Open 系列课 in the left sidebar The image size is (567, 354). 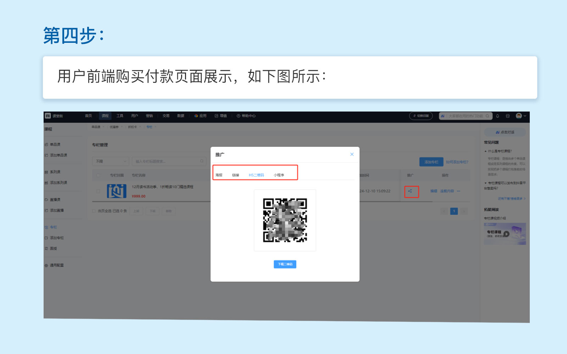click(53, 172)
